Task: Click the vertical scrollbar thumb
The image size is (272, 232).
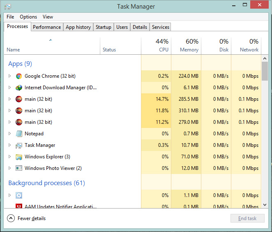Action: pos(265,71)
